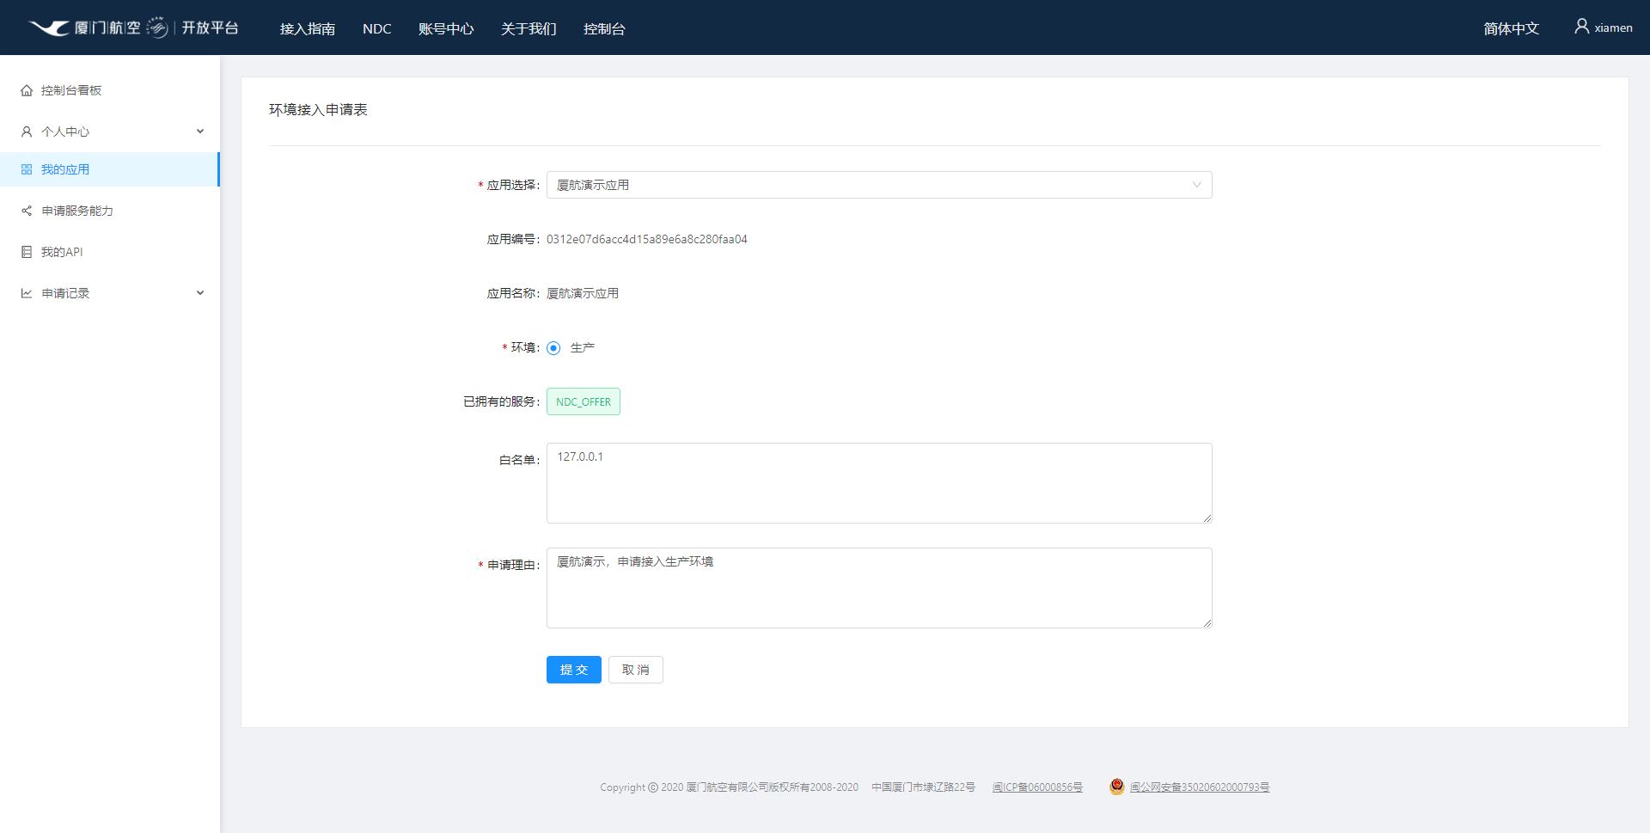The image size is (1650, 833).
Task: Cancel the application with 取消 button
Action: (x=636, y=670)
